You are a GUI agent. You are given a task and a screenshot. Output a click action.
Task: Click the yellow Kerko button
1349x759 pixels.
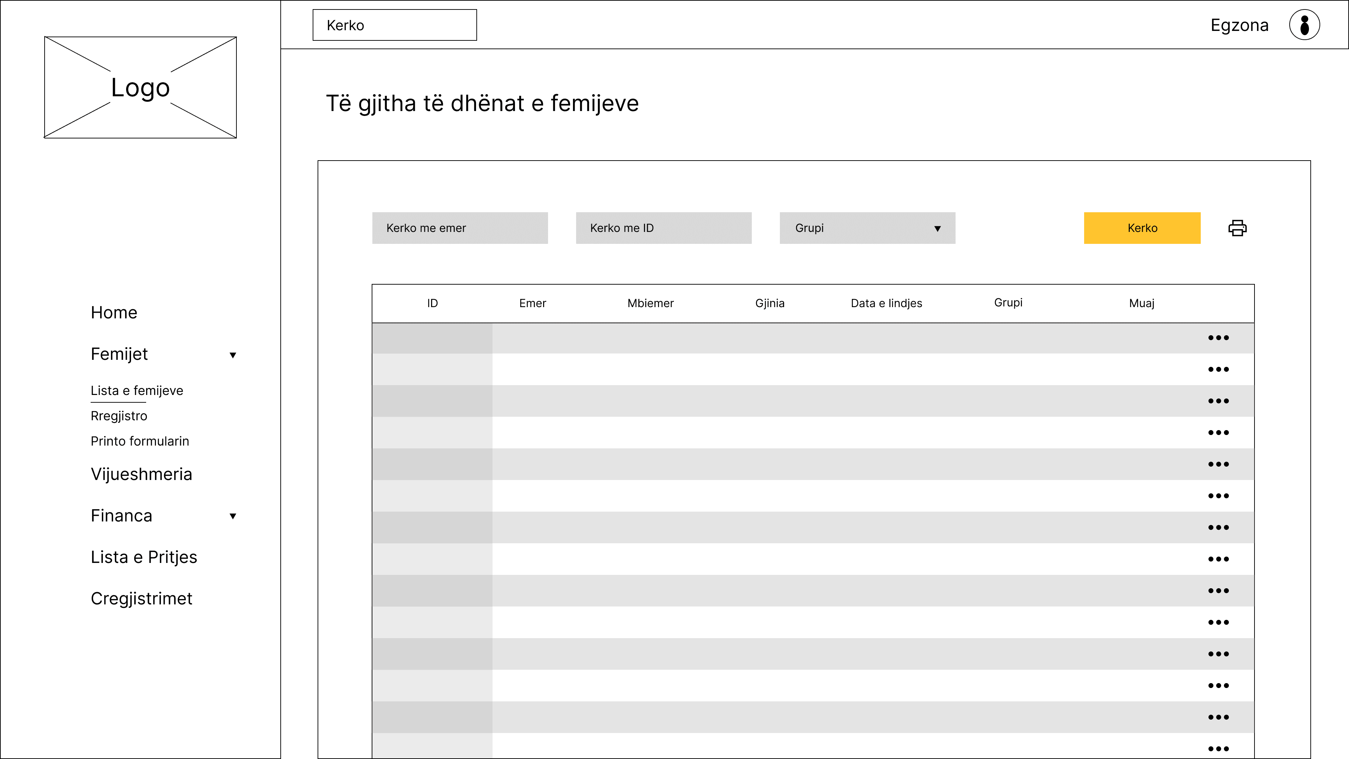click(1142, 228)
